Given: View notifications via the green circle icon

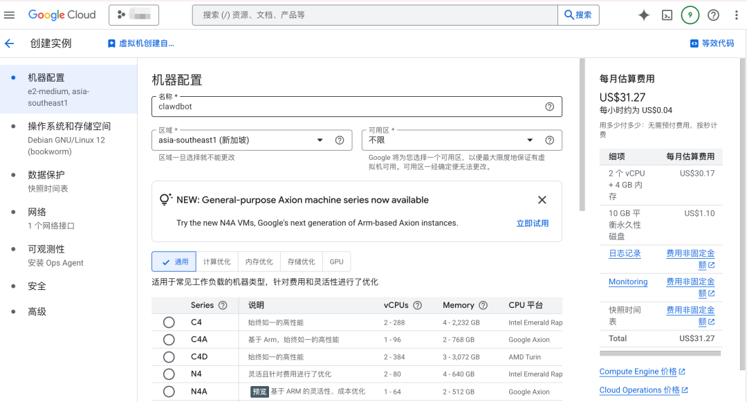Looking at the screenshot, I should 689,15.
